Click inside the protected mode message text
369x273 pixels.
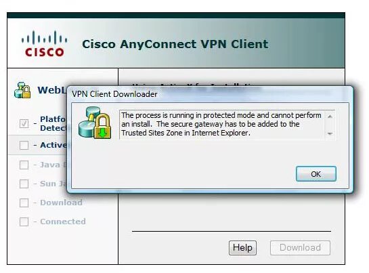(221, 124)
